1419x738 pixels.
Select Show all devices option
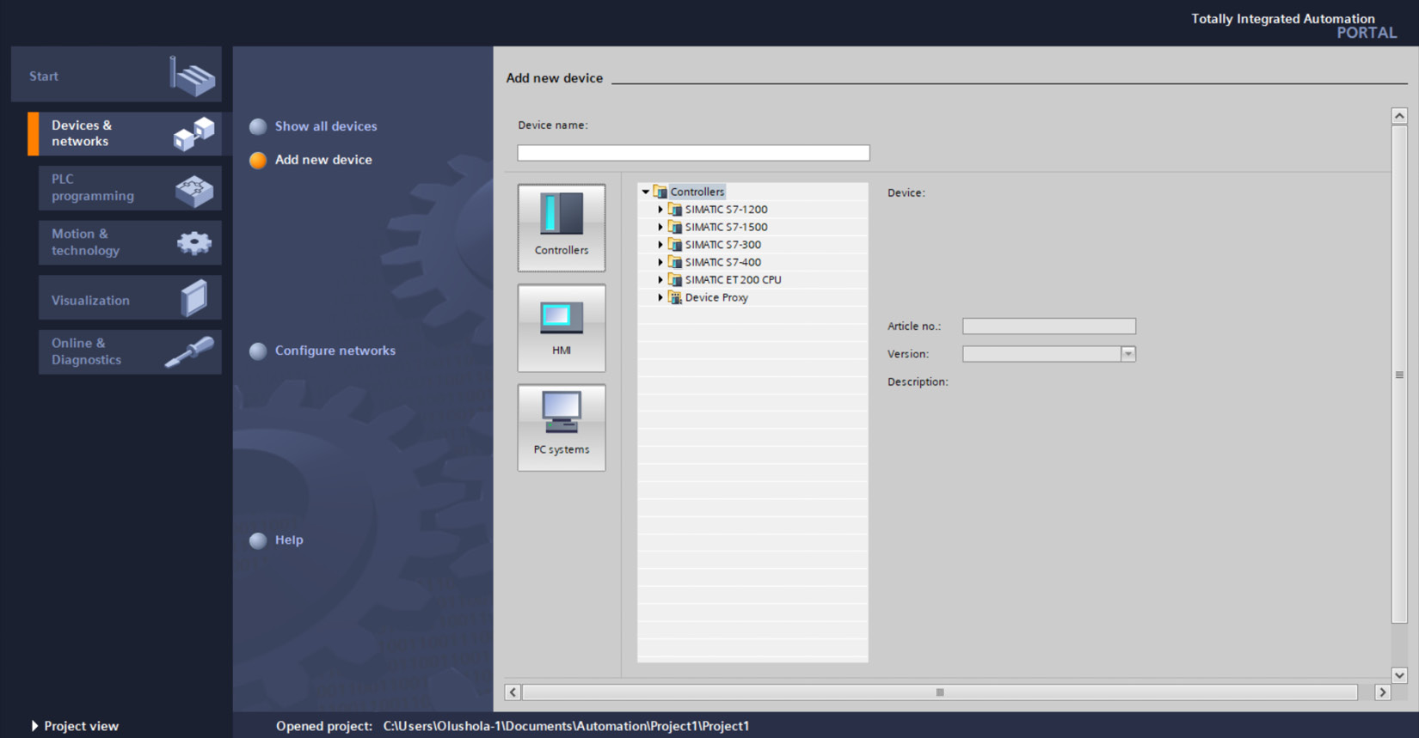[326, 126]
